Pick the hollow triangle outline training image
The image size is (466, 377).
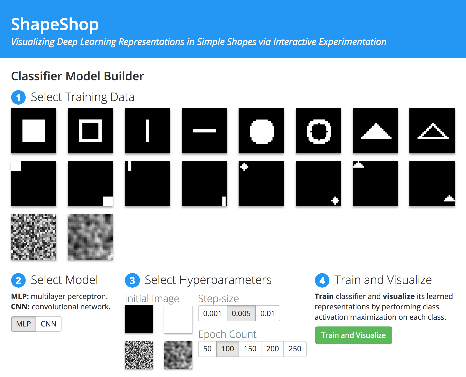[x=432, y=131]
